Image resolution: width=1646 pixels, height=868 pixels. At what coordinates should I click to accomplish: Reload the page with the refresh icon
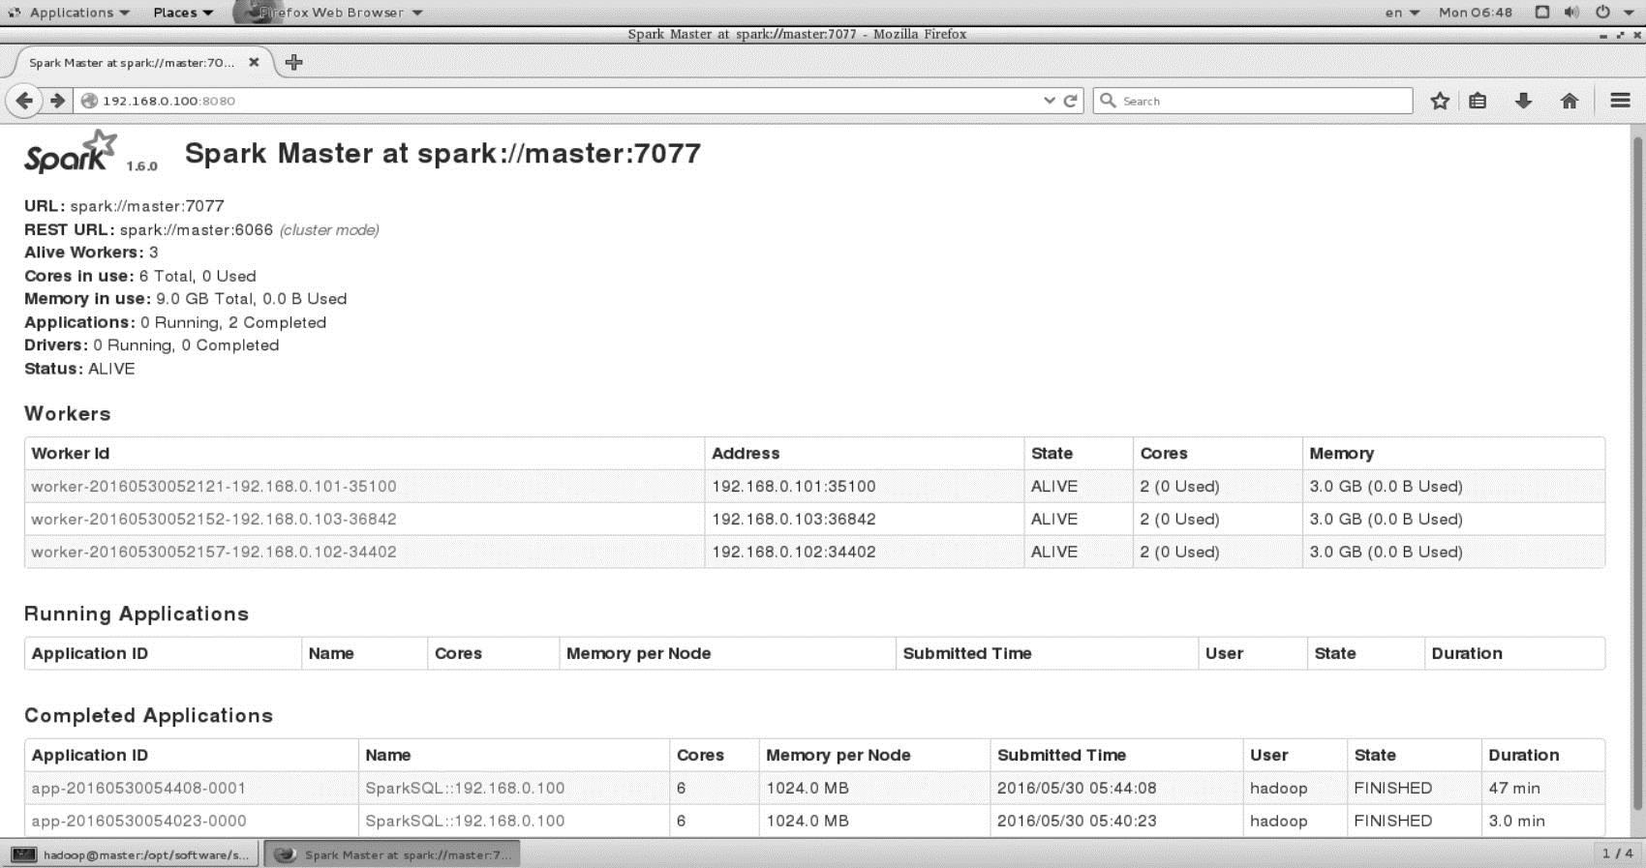tap(1071, 101)
